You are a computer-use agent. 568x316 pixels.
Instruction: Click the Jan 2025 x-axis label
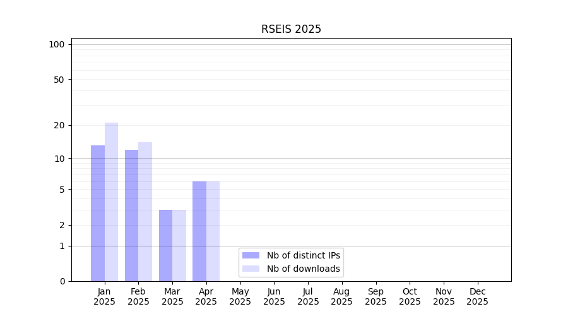(104, 296)
